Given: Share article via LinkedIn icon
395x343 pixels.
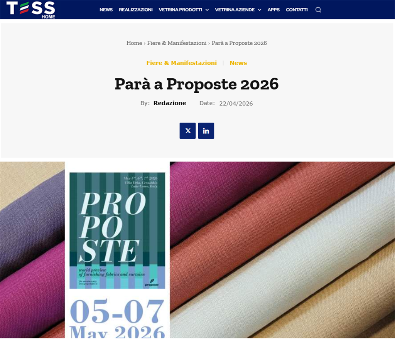Looking at the screenshot, I should click(206, 131).
